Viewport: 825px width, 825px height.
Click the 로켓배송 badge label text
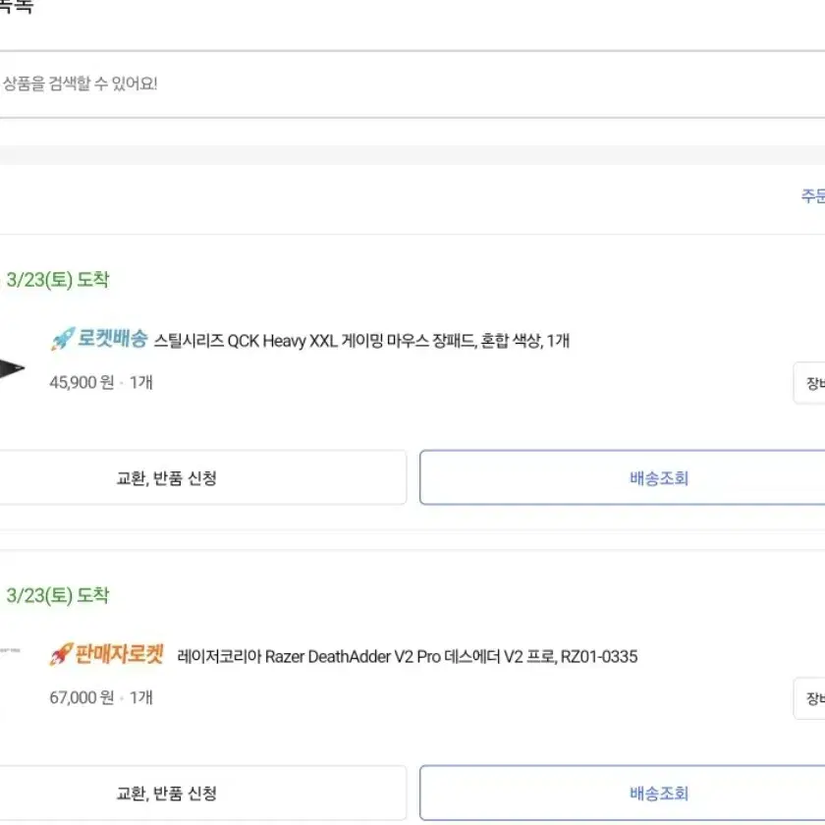pyautogui.click(x=113, y=338)
